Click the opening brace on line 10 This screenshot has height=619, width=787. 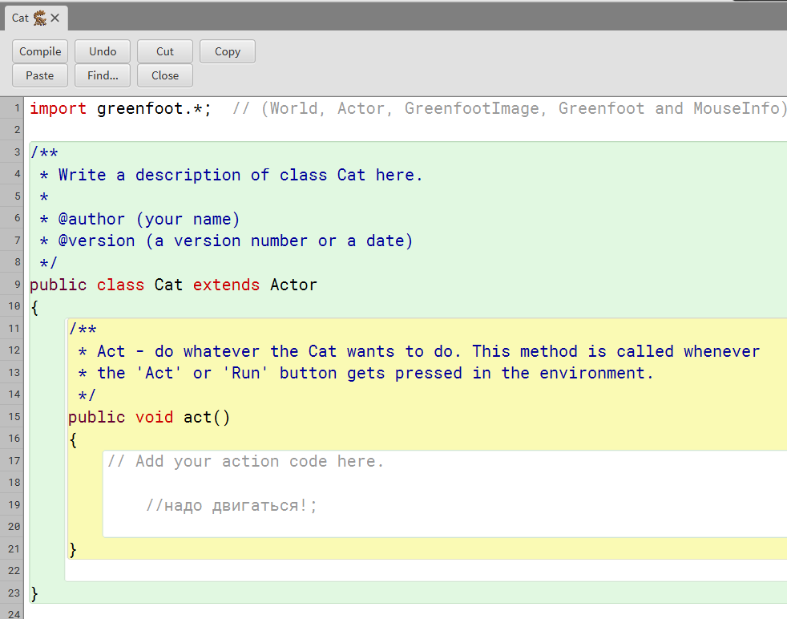coord(34,307)
